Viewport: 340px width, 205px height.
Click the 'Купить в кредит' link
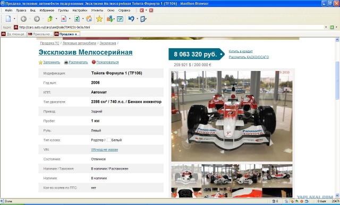[x=241, y=51]
